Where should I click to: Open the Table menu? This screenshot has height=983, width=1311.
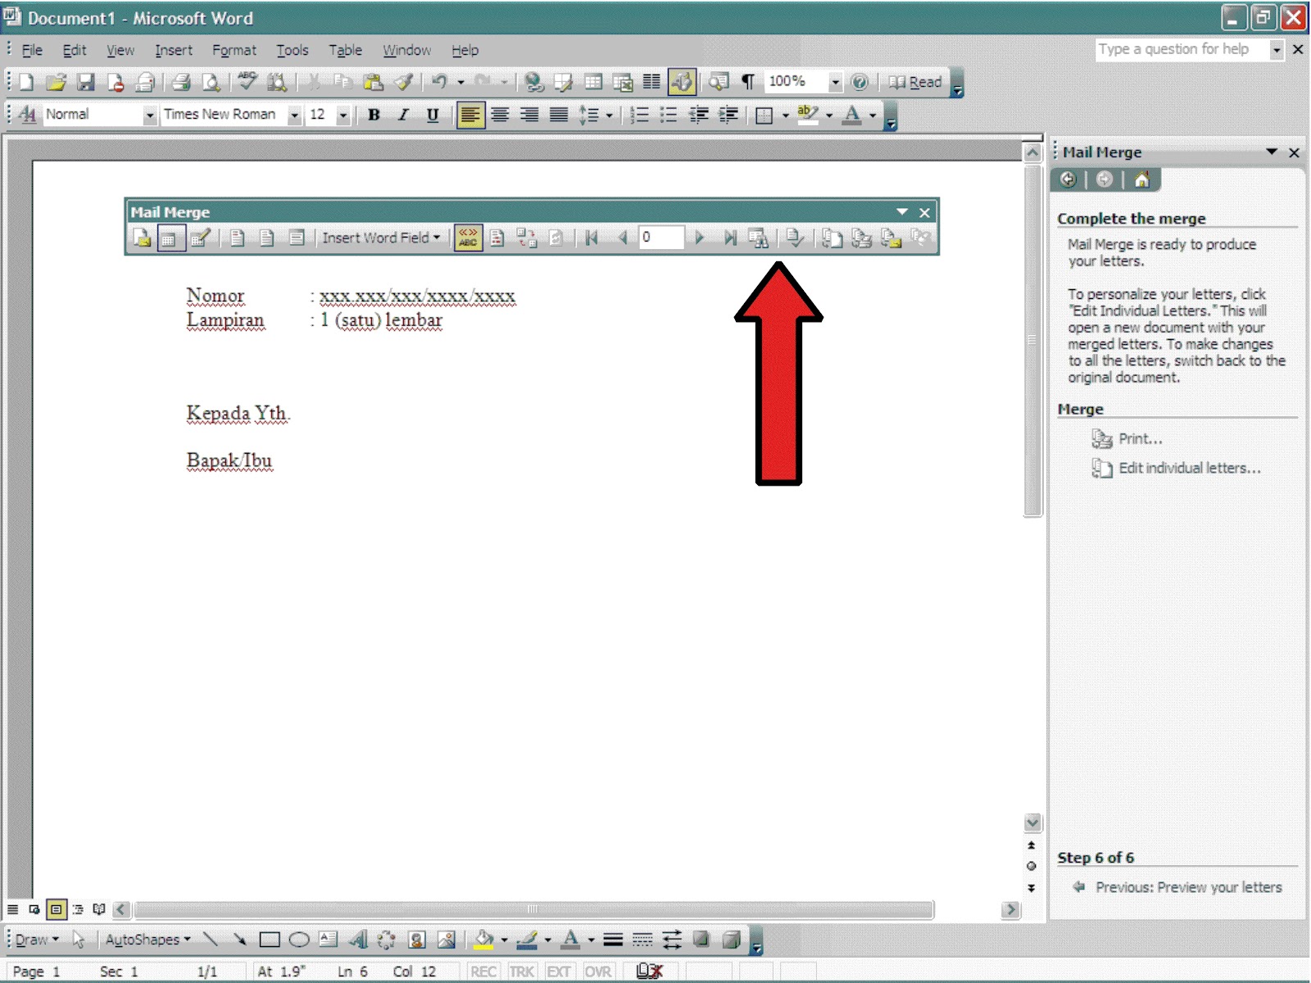[x=346, y=50]
